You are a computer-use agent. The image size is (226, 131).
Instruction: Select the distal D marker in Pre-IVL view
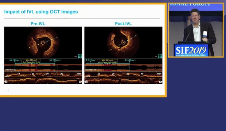point(6,82)
